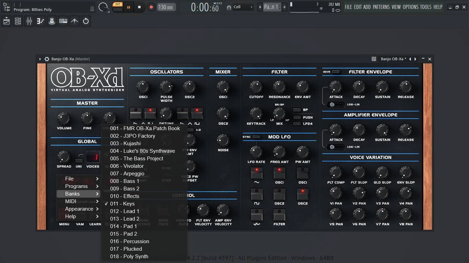Click the headphone snap icon
This screenshot has width=469, height=263.
click(229, 7)
